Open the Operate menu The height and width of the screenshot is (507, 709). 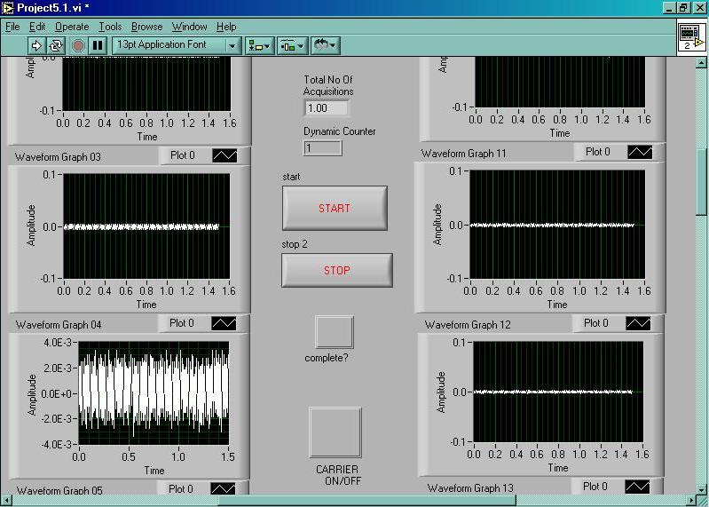(x=72, y=27)
